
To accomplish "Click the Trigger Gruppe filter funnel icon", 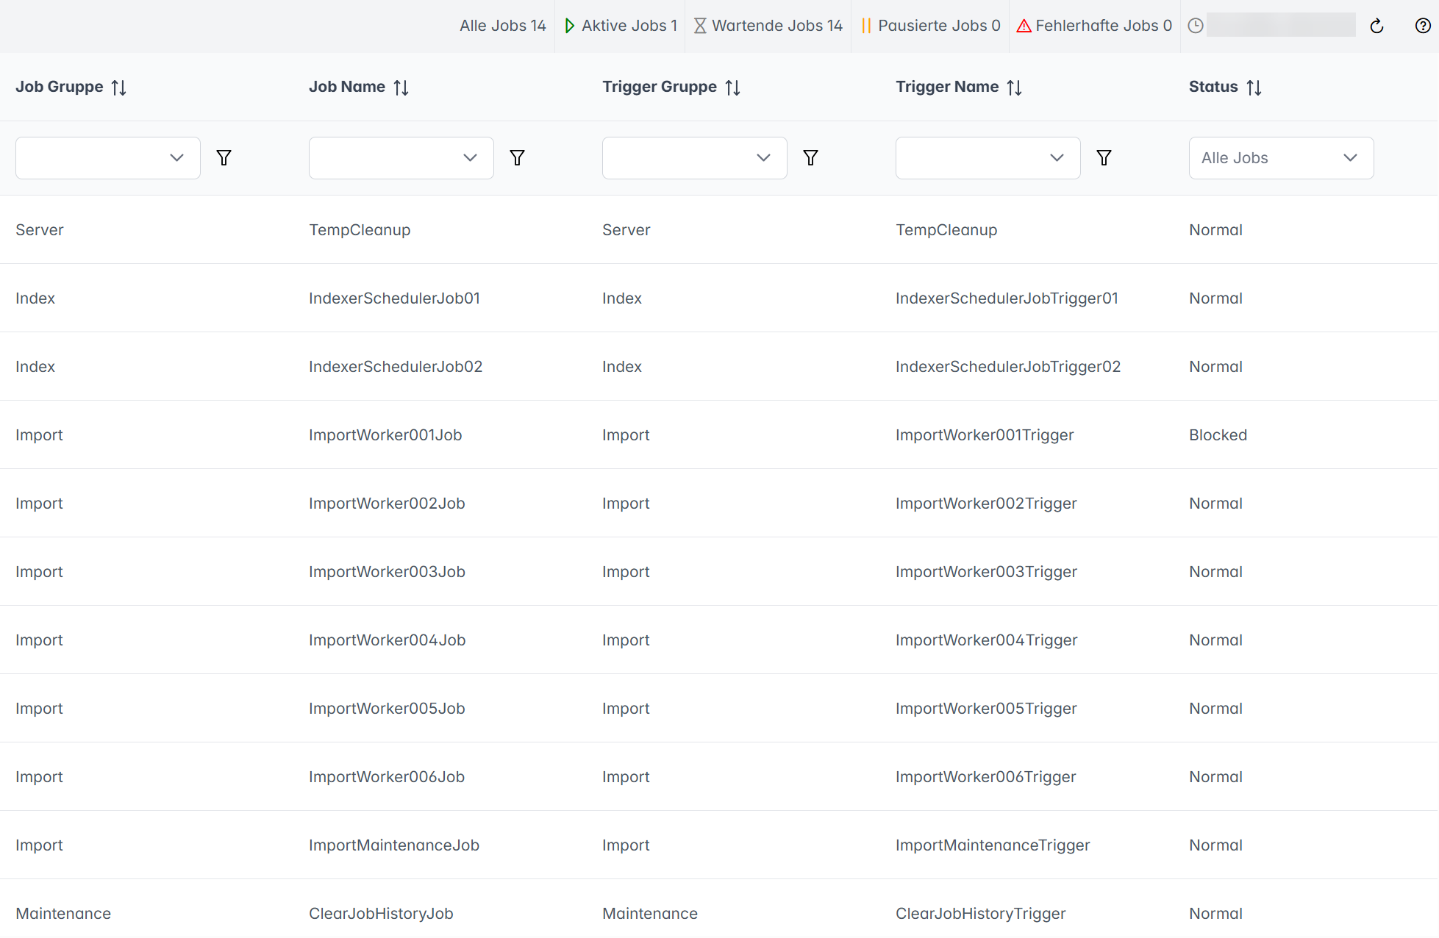I will point(811,158).
